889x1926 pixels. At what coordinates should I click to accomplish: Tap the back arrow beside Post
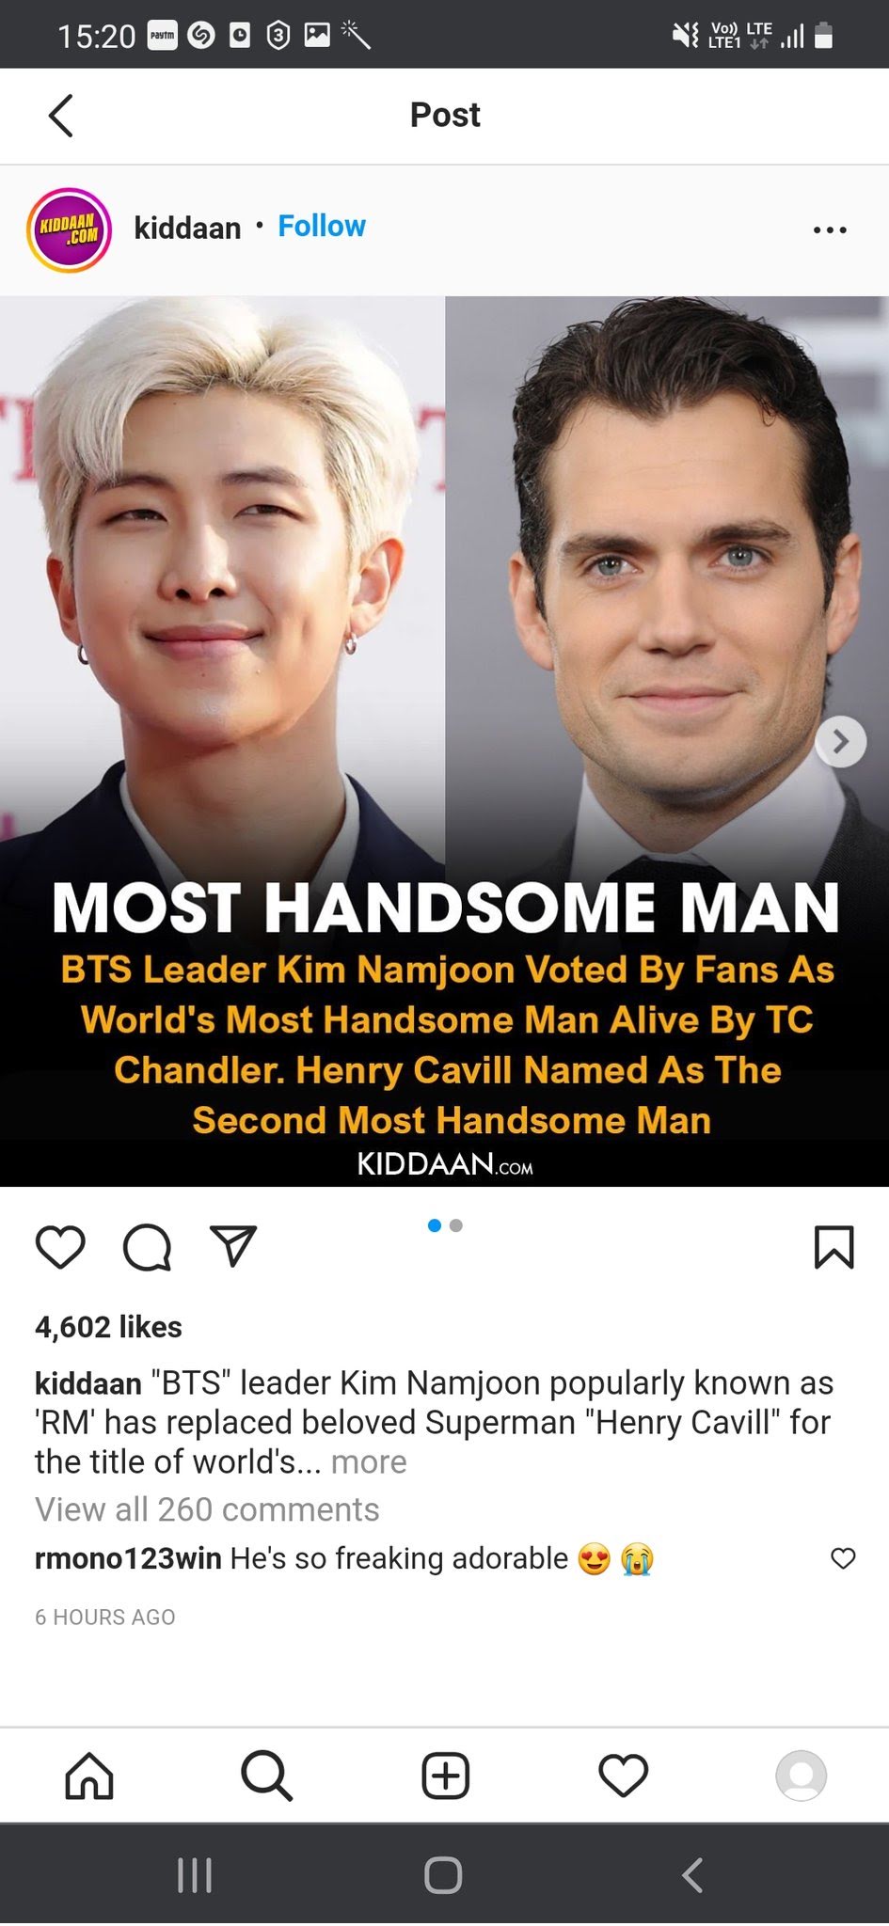pos(61,116)
